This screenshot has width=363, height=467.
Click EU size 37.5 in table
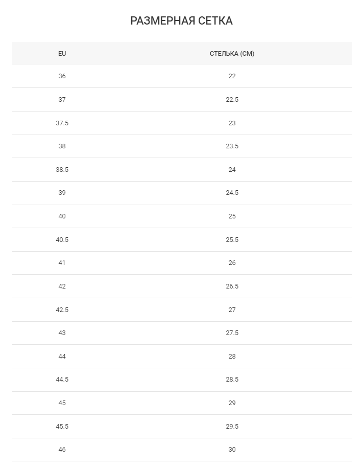[x=62, y=123]
